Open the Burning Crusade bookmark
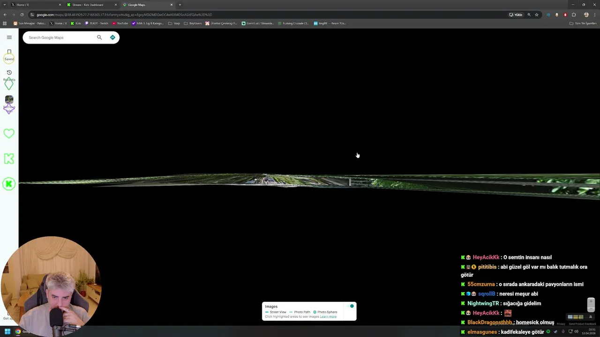 [293, 23]
